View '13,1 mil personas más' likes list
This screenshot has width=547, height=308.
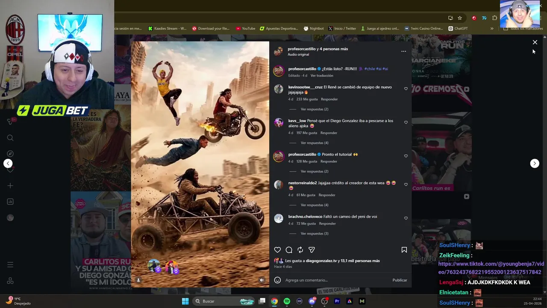pyautogui.click(x=360, y=261)
